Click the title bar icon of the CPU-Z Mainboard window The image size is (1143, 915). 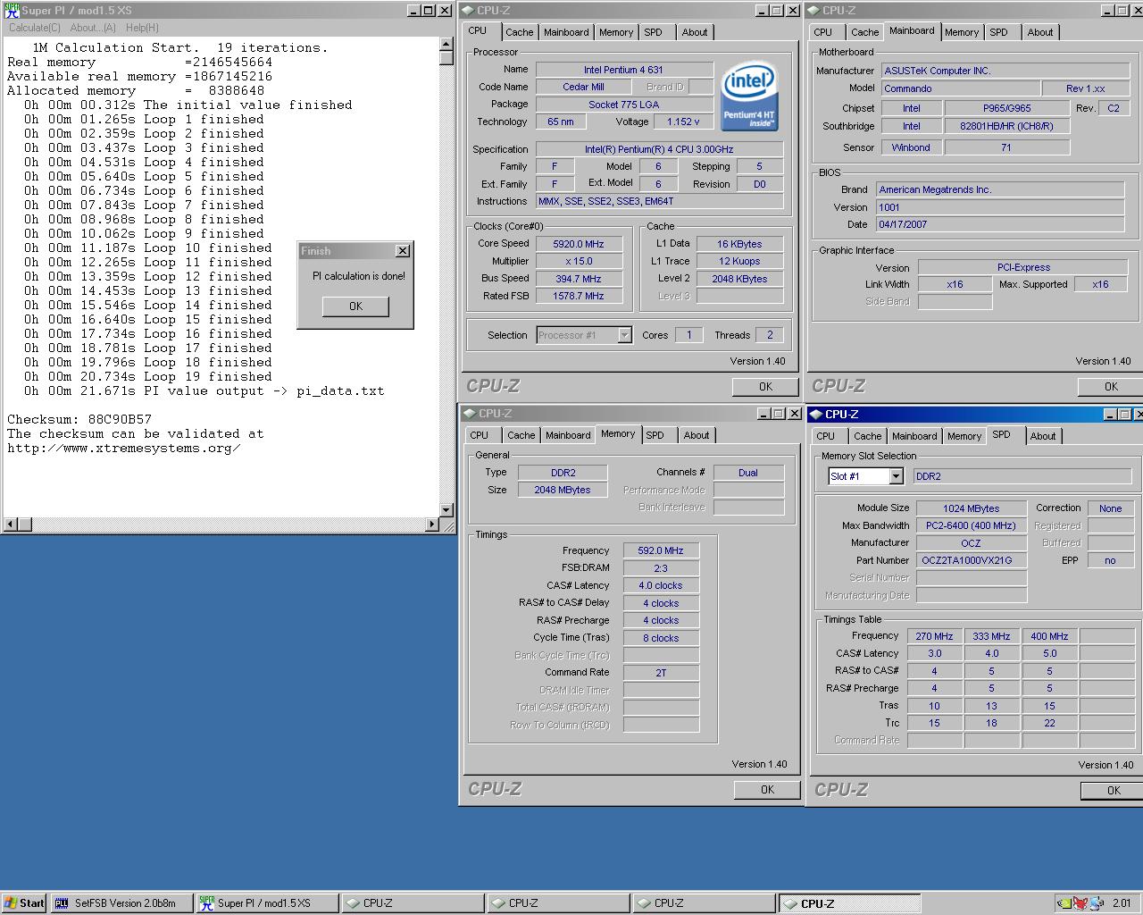point(813,11)
